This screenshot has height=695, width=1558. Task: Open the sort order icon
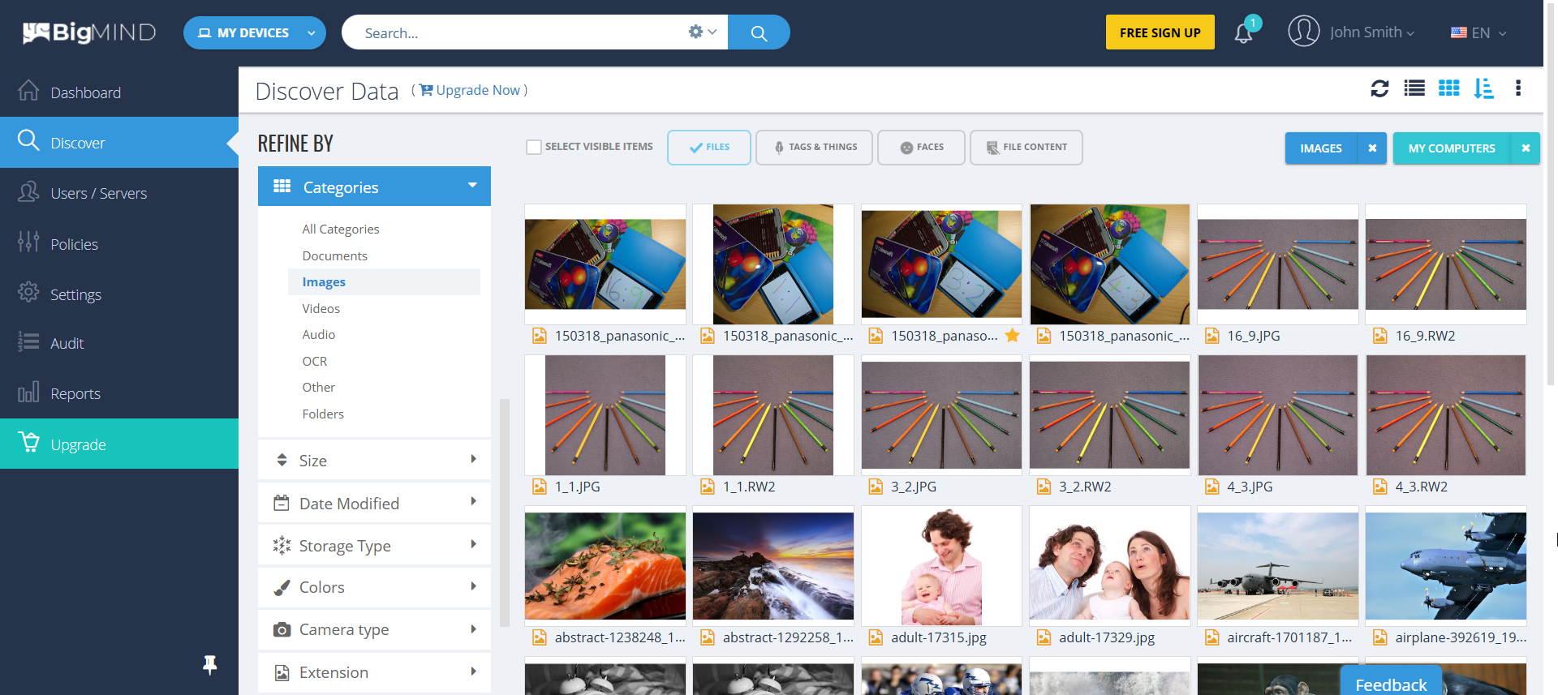pyautogui.click(x=1484, y=88)
